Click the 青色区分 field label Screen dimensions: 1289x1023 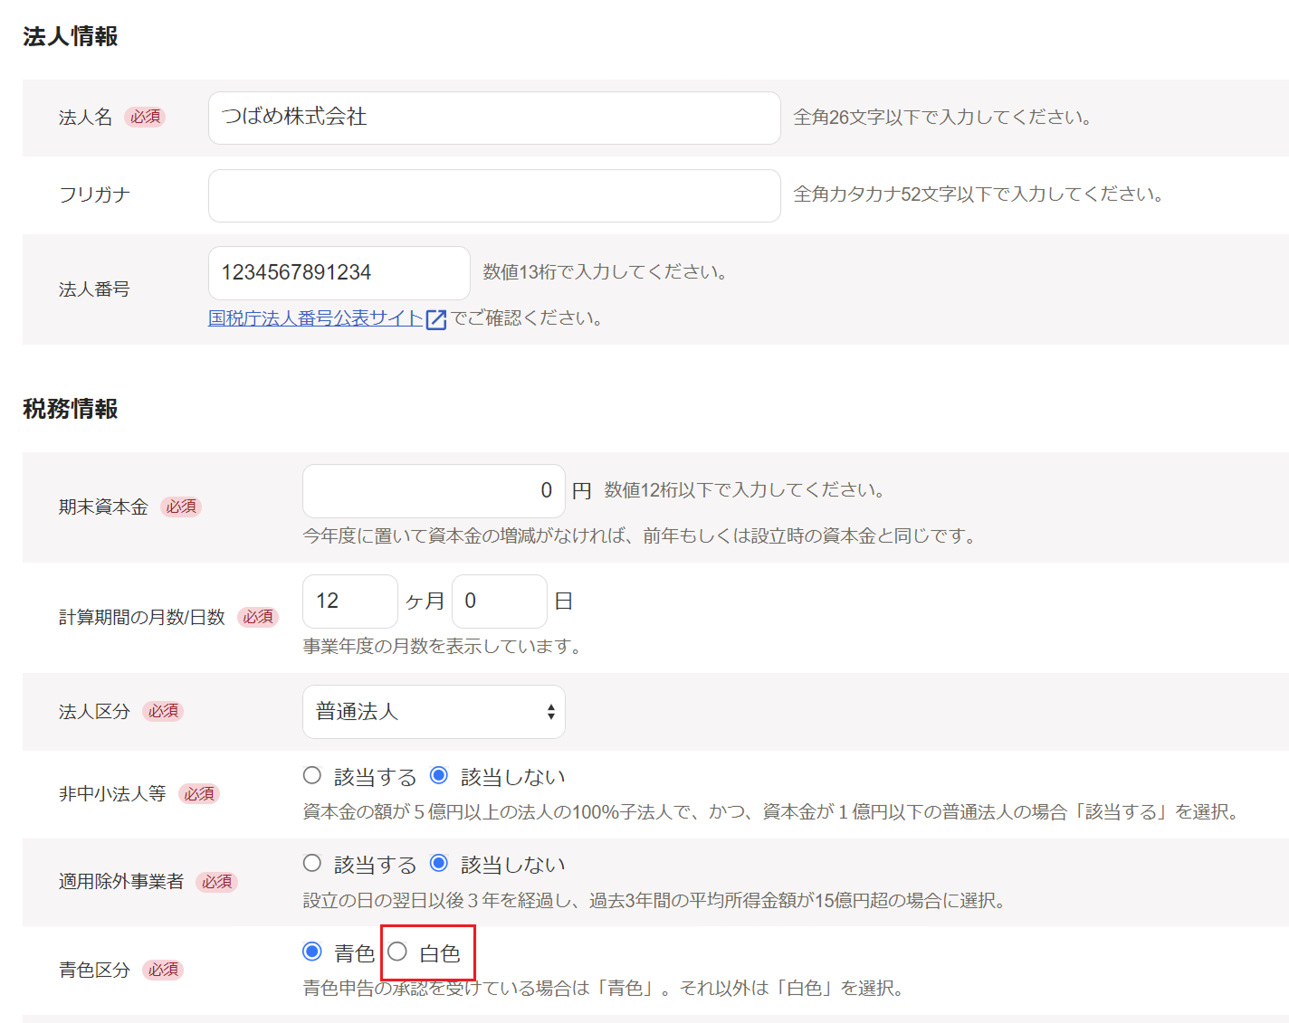pyautogui.click(x=94, y=971)
